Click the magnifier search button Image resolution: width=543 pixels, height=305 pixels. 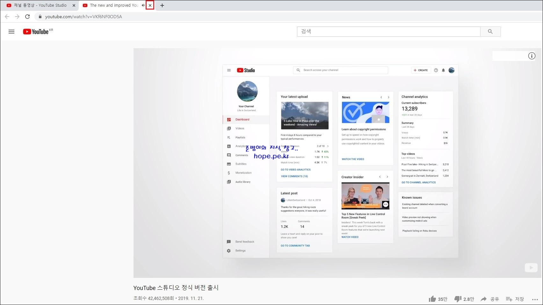[x=490, y=32]
